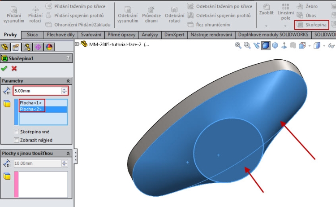Viewport: 336px width, 207px height.
Task: Select Skořepina shell tool
Action: click(x=311, y=25)
